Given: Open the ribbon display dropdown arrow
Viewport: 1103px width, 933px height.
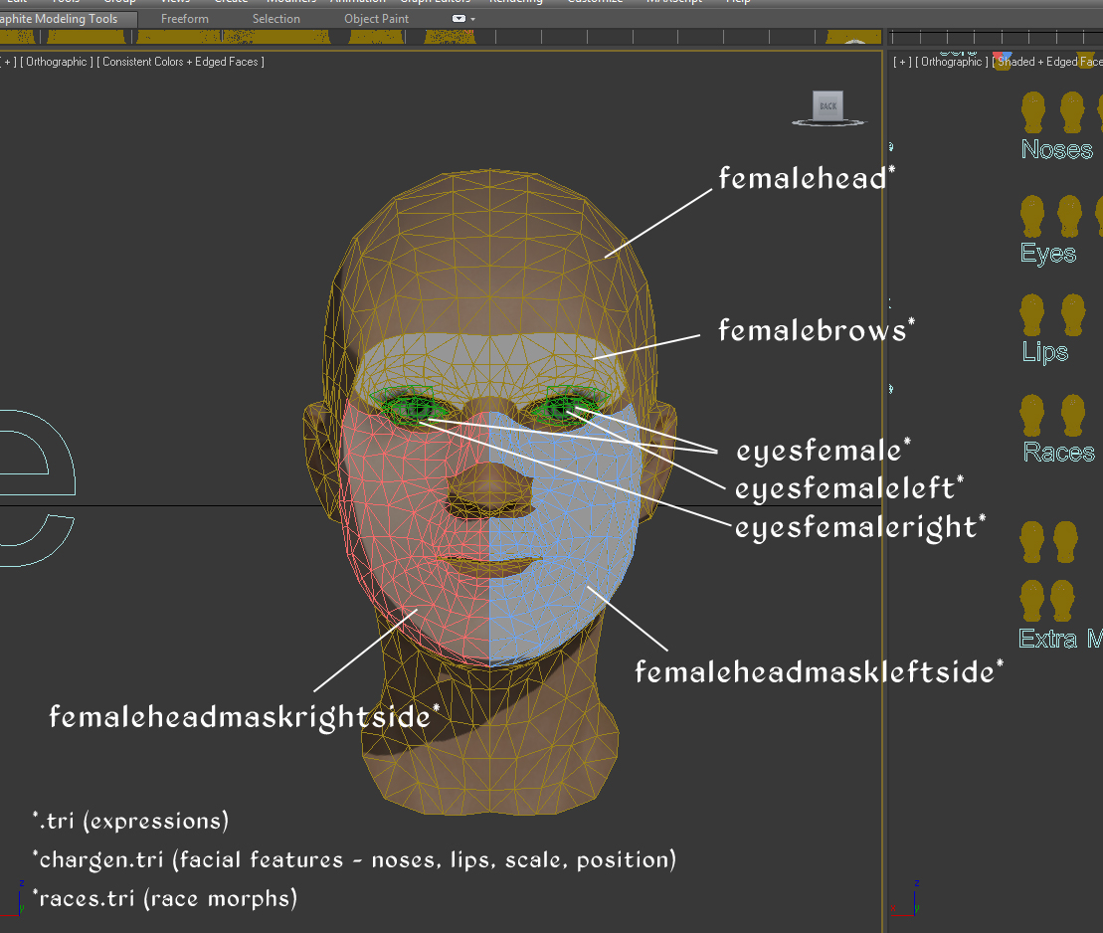Looking at the screenshot, I should [472, 19].
